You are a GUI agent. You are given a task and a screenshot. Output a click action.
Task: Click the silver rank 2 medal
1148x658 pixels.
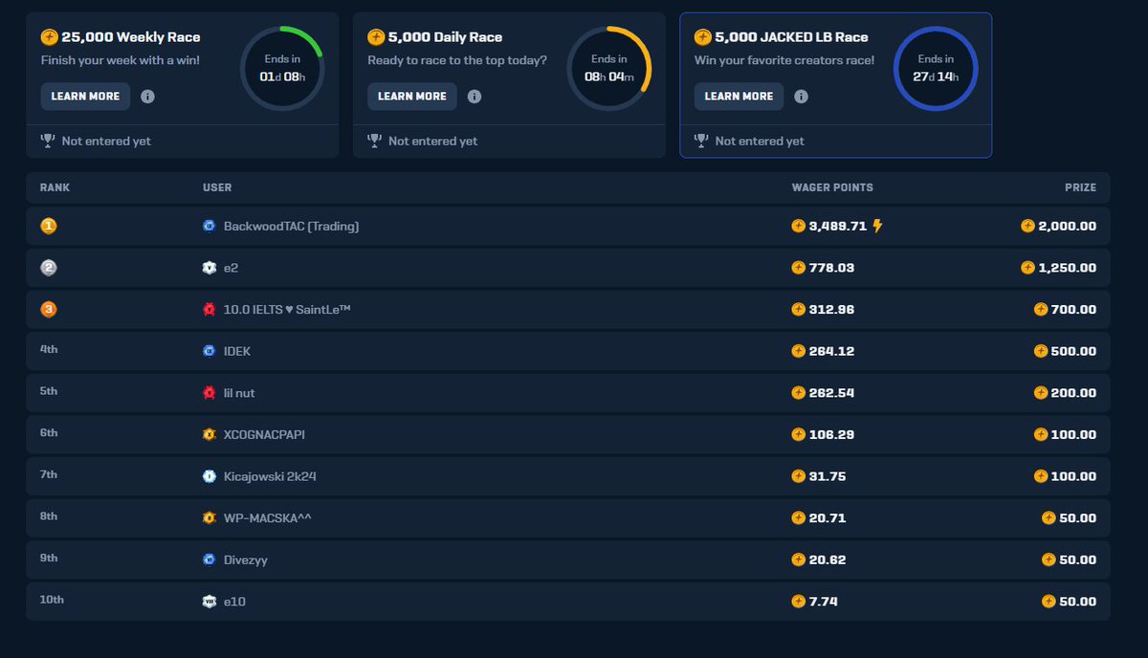pos(49,268)
